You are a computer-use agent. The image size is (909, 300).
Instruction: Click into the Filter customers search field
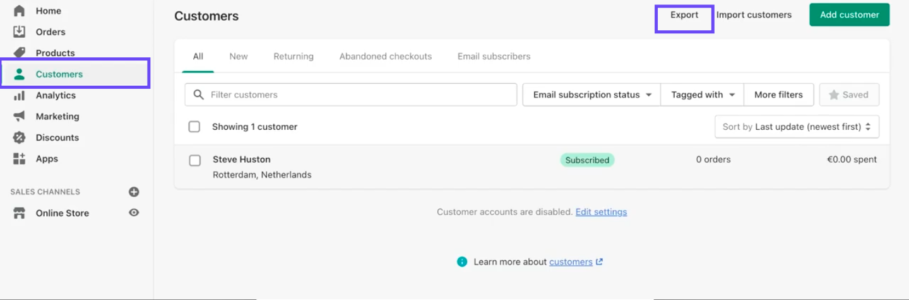tap(360, 95)
